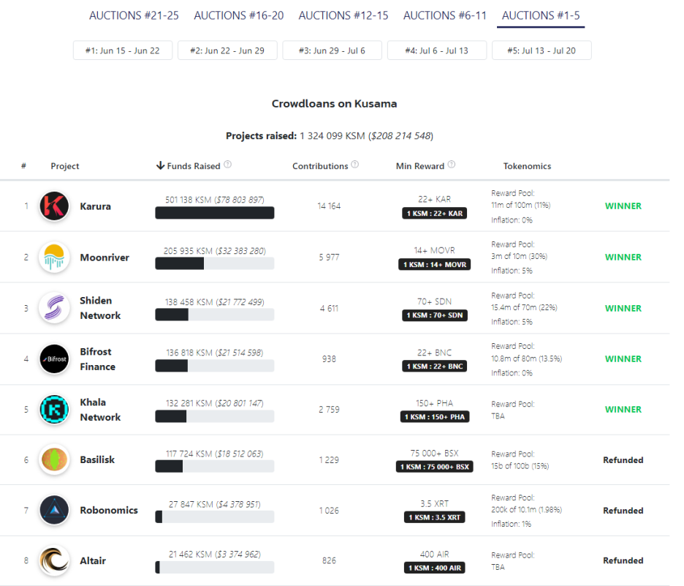The image size is (684, 586).
Task: Open the Robonomics project name link
Action: [109, 510]
